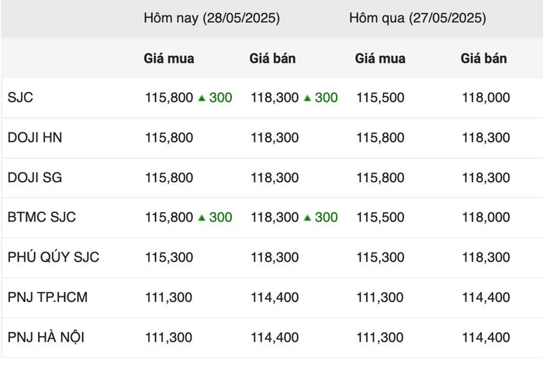Click the green up arrow beside SJC buy price

(x=202, y=98)
